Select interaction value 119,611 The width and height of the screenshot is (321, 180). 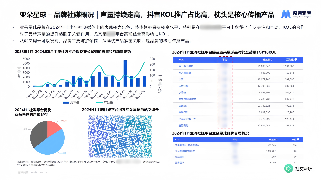(289, 125)
